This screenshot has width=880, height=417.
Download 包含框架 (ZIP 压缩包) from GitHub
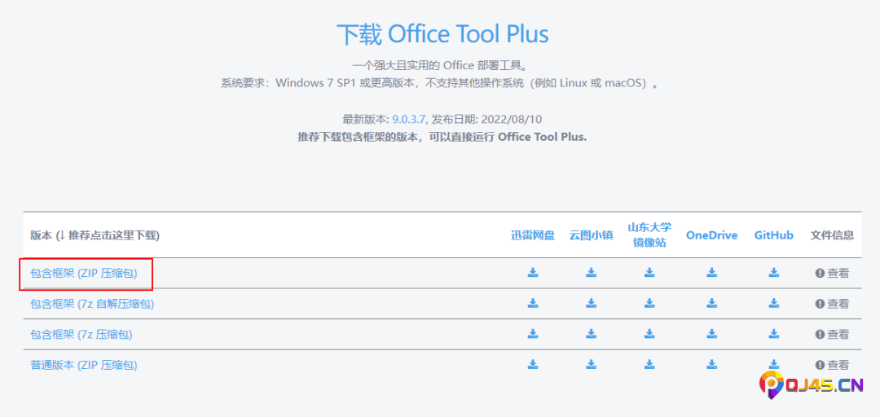(774, 273)
